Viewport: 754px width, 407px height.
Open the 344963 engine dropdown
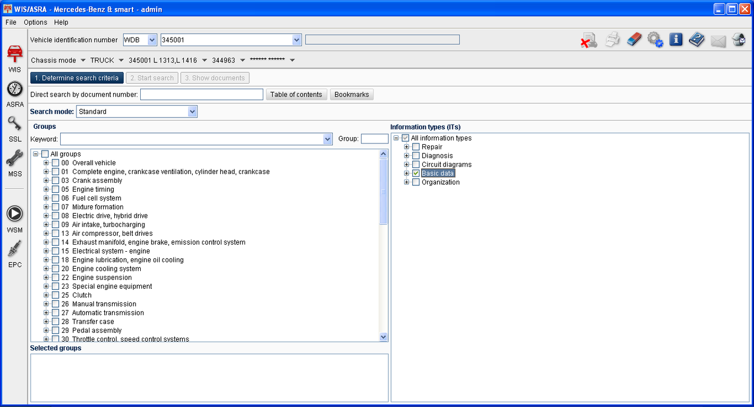[243, 60]
